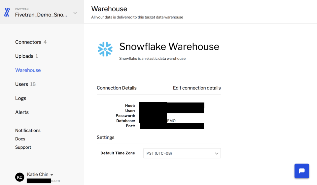Go to the Connectors page
Image resolution: width=317 pixels, height=185 pixels.
(28, 42)
